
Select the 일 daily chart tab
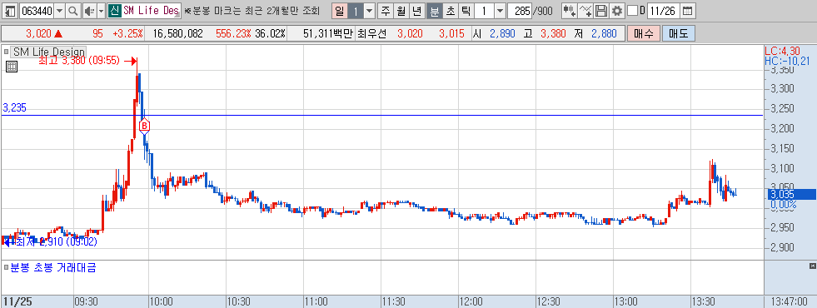pos(339,11)
